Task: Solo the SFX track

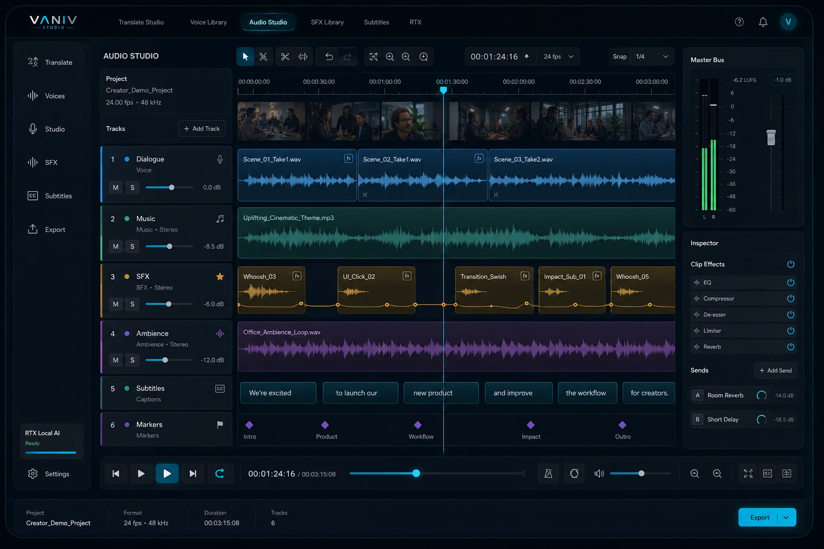Action: click(133, 304)
